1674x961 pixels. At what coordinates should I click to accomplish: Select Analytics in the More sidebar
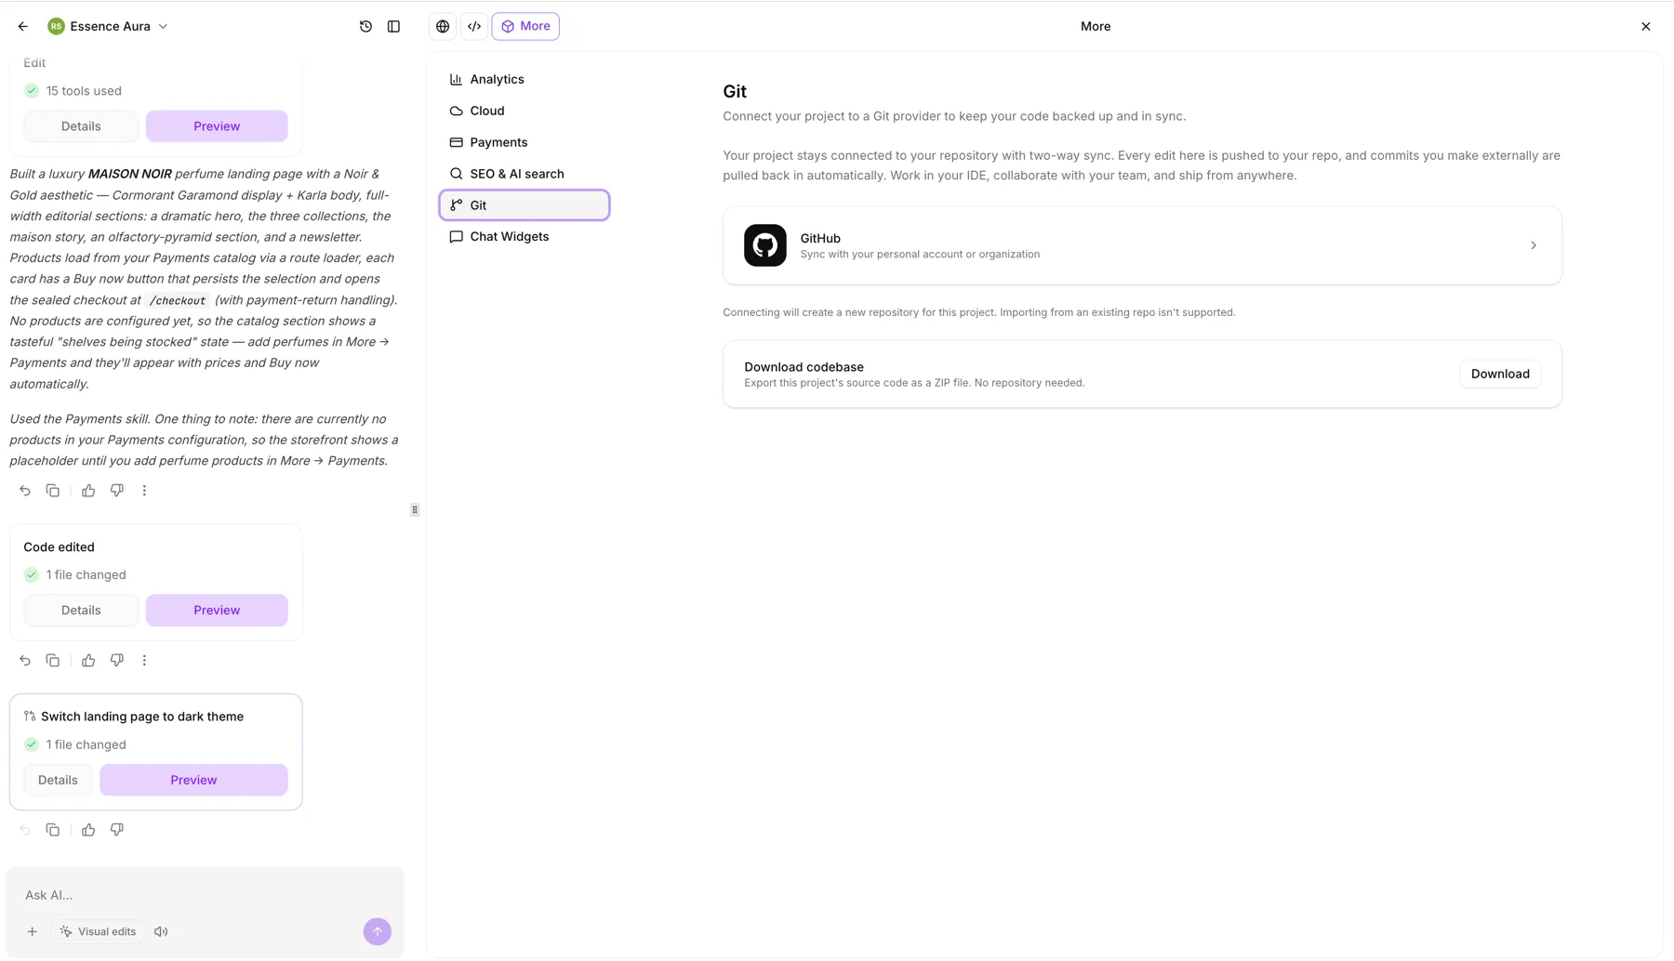click(x=525, y=80)
